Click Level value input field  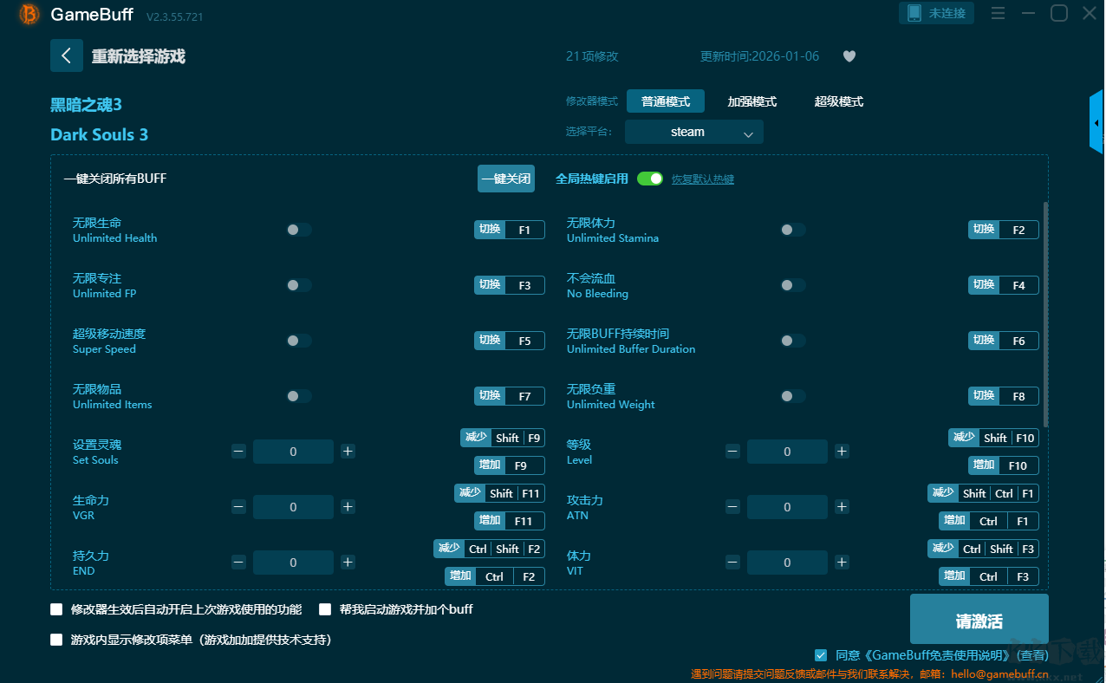787,452
